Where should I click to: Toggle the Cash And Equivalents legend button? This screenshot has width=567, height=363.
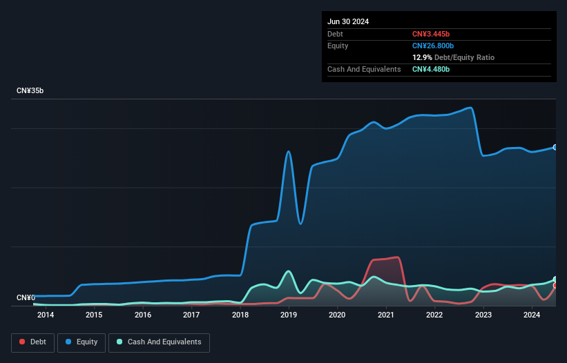(x=159, y=342)
